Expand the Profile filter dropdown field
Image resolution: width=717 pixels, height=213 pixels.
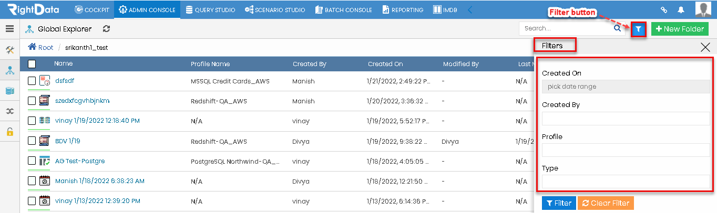coord(626,150)
